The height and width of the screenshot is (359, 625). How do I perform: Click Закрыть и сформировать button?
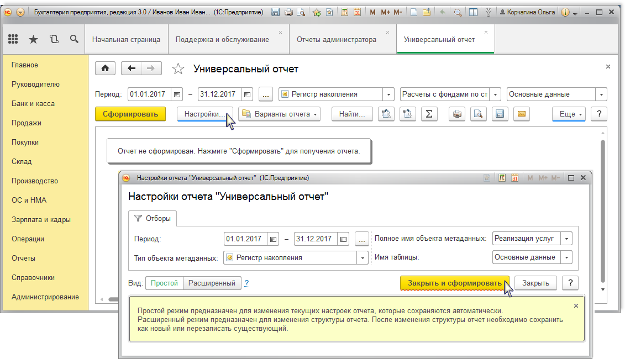click(x=455, y=283)
